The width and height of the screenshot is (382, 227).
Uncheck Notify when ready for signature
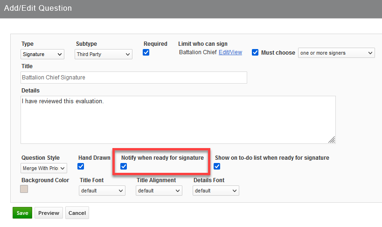124,166
